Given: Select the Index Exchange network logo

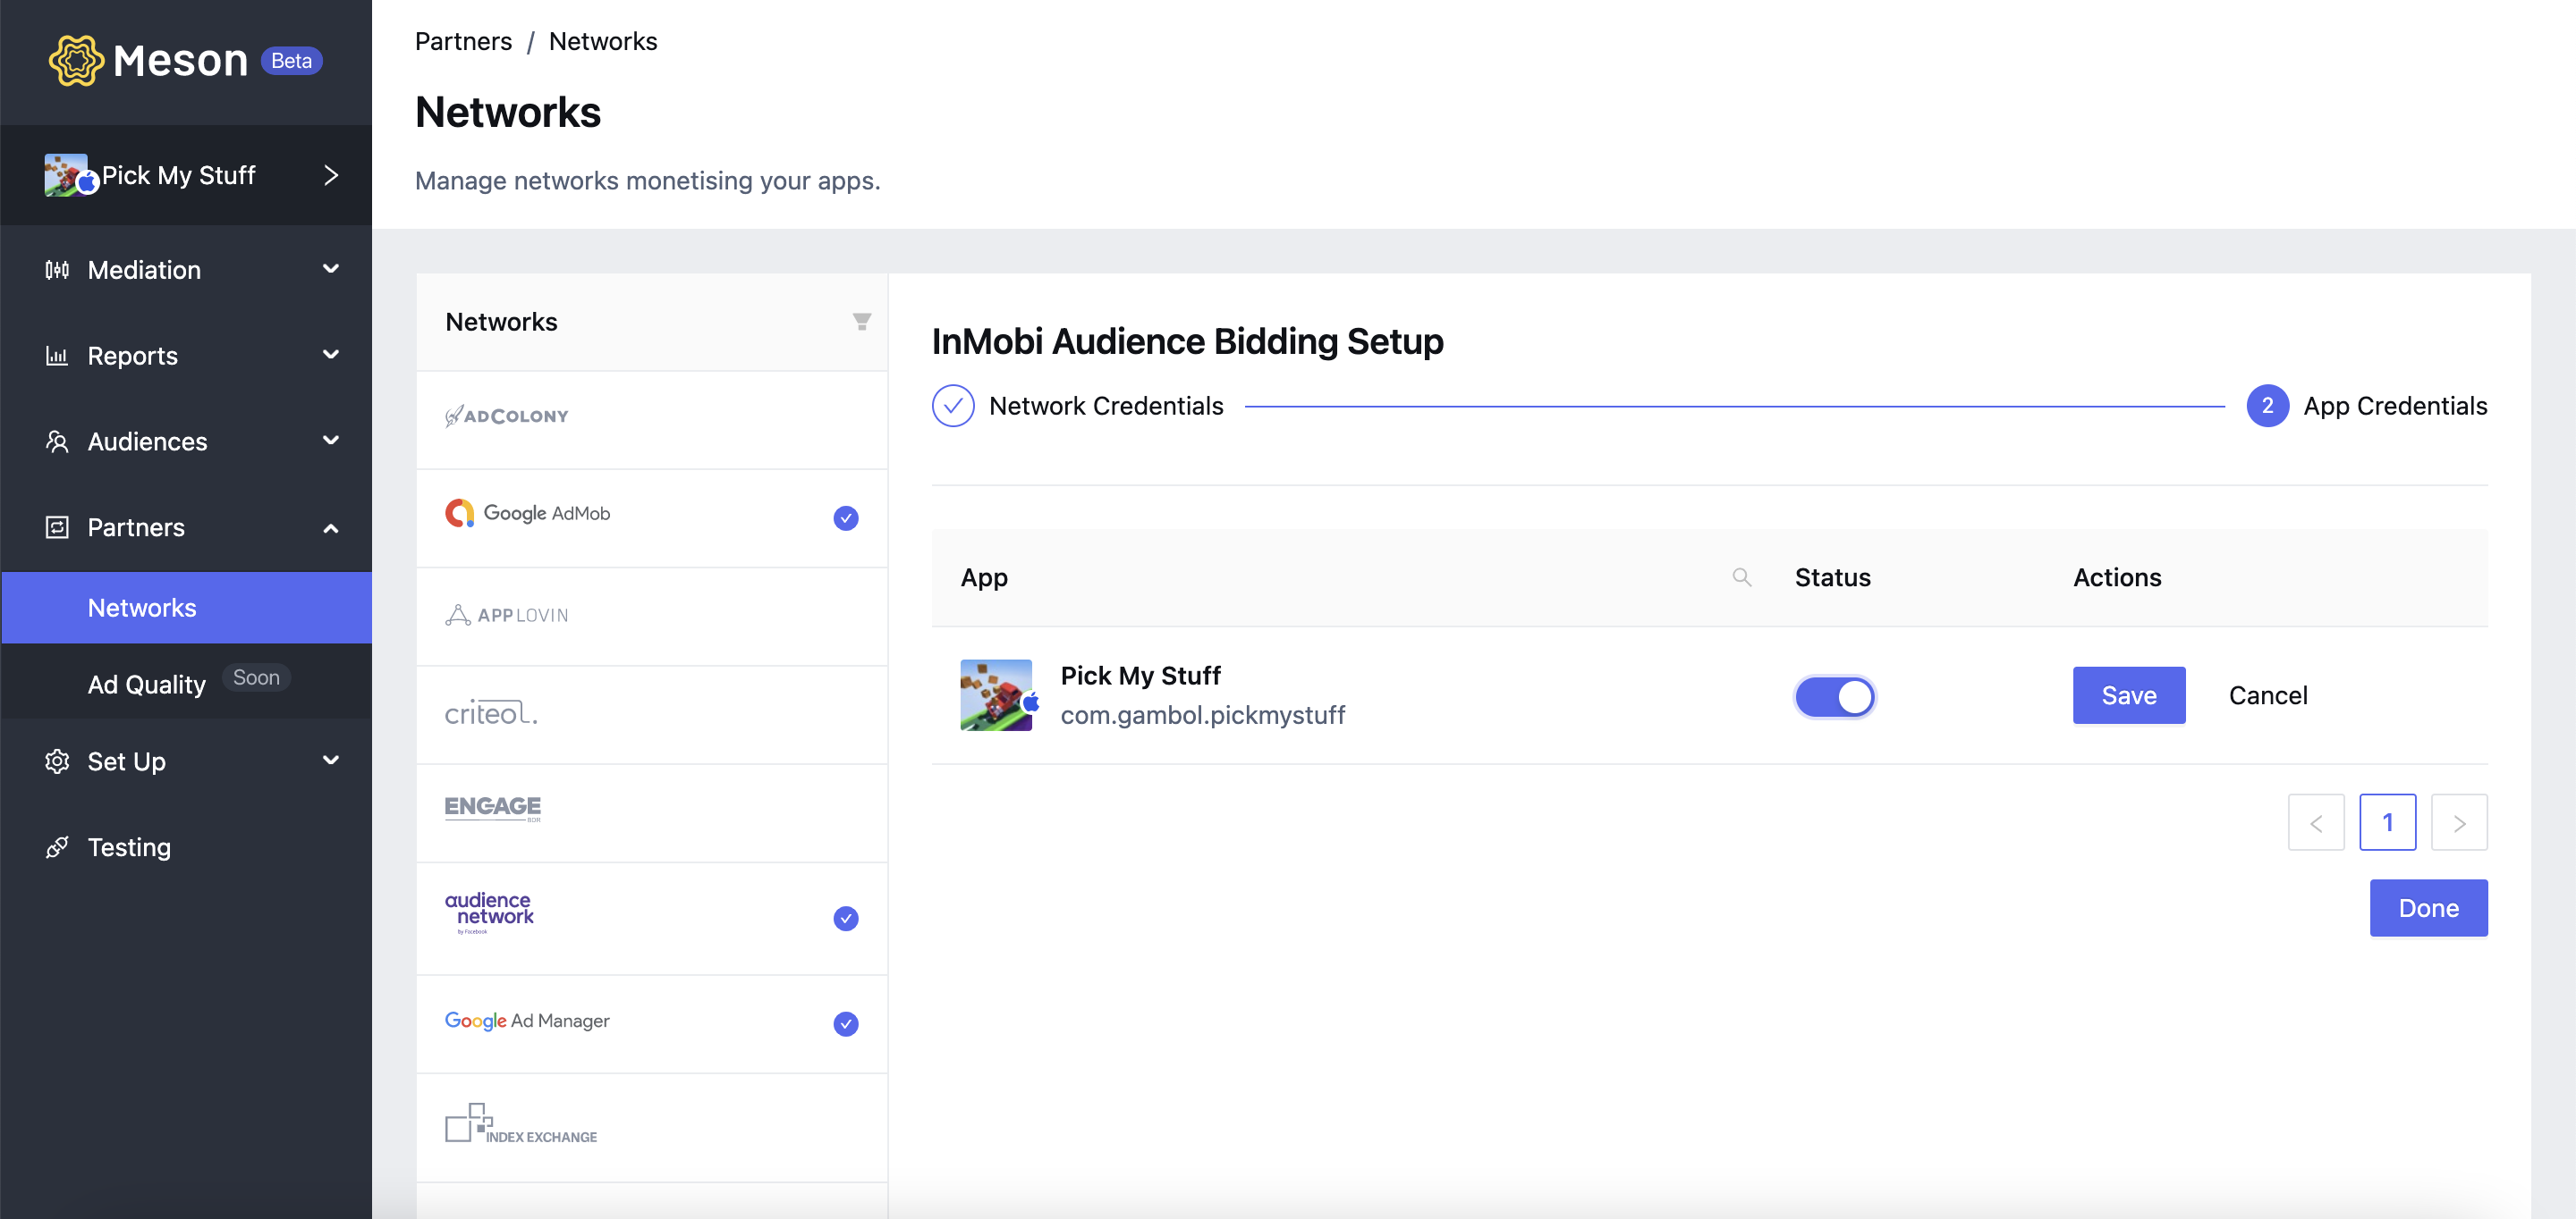Looking at the screenshot, I should point(520,1124).
